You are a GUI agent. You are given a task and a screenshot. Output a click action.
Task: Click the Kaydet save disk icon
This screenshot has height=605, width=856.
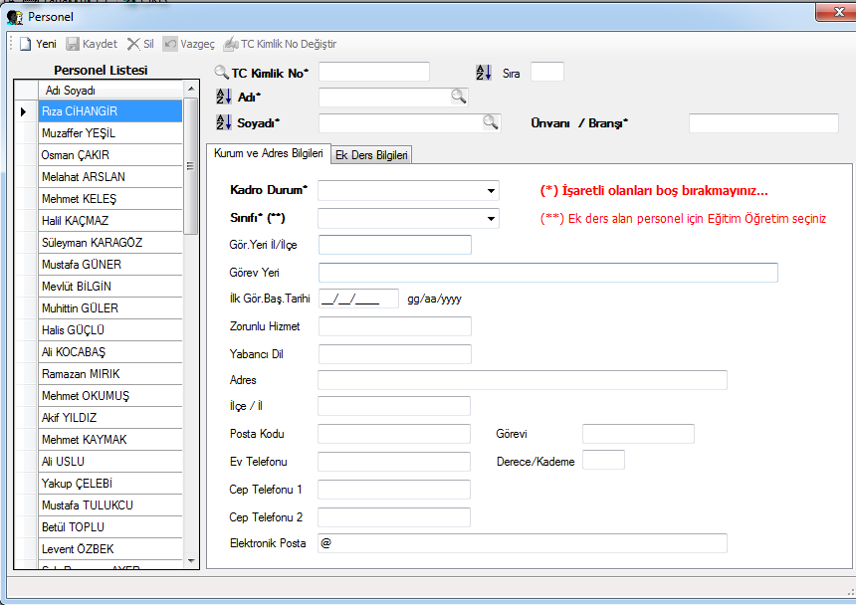click(x=72, y=44)
